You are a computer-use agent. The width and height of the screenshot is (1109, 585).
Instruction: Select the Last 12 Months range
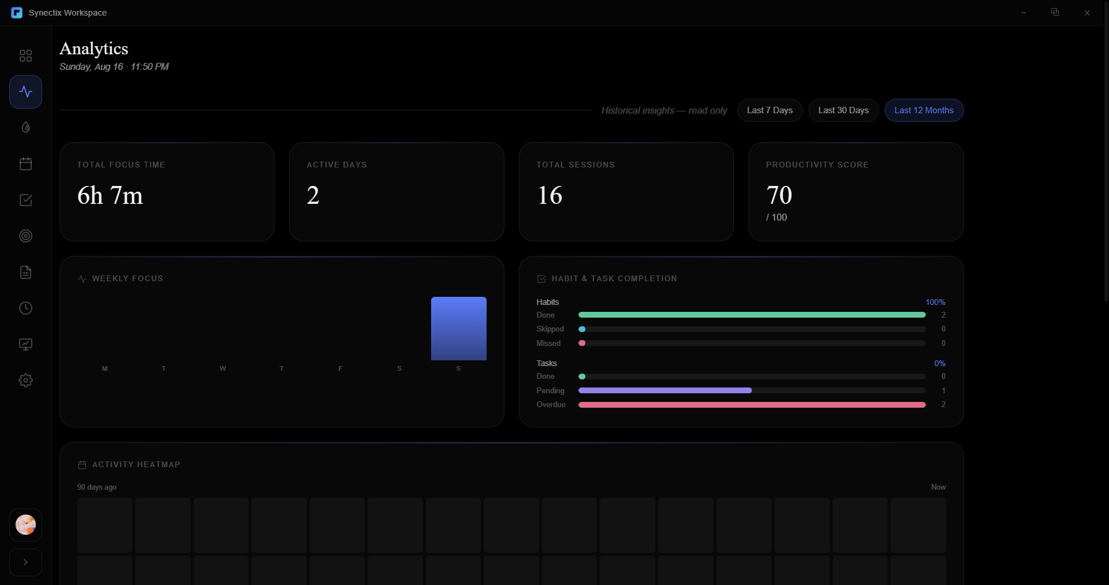(923, 110)
